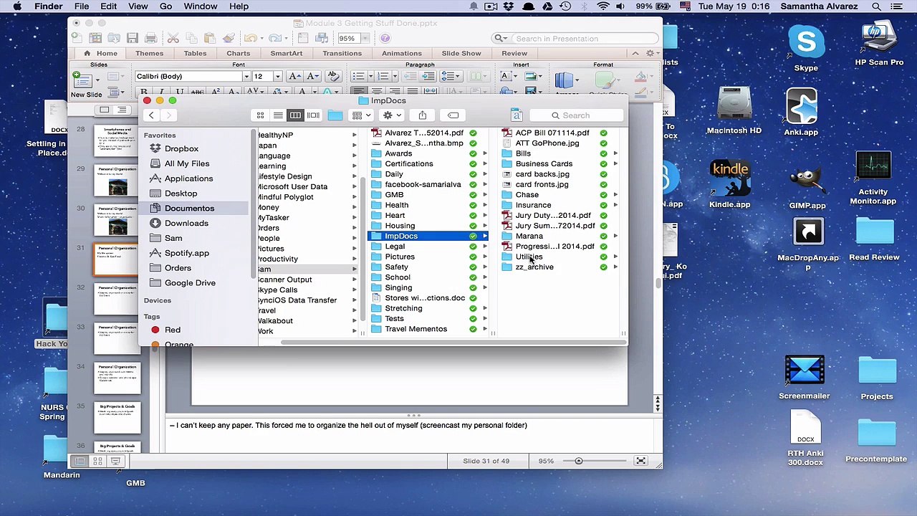
Task: Open the Go menu
Action: pos(165,6)
